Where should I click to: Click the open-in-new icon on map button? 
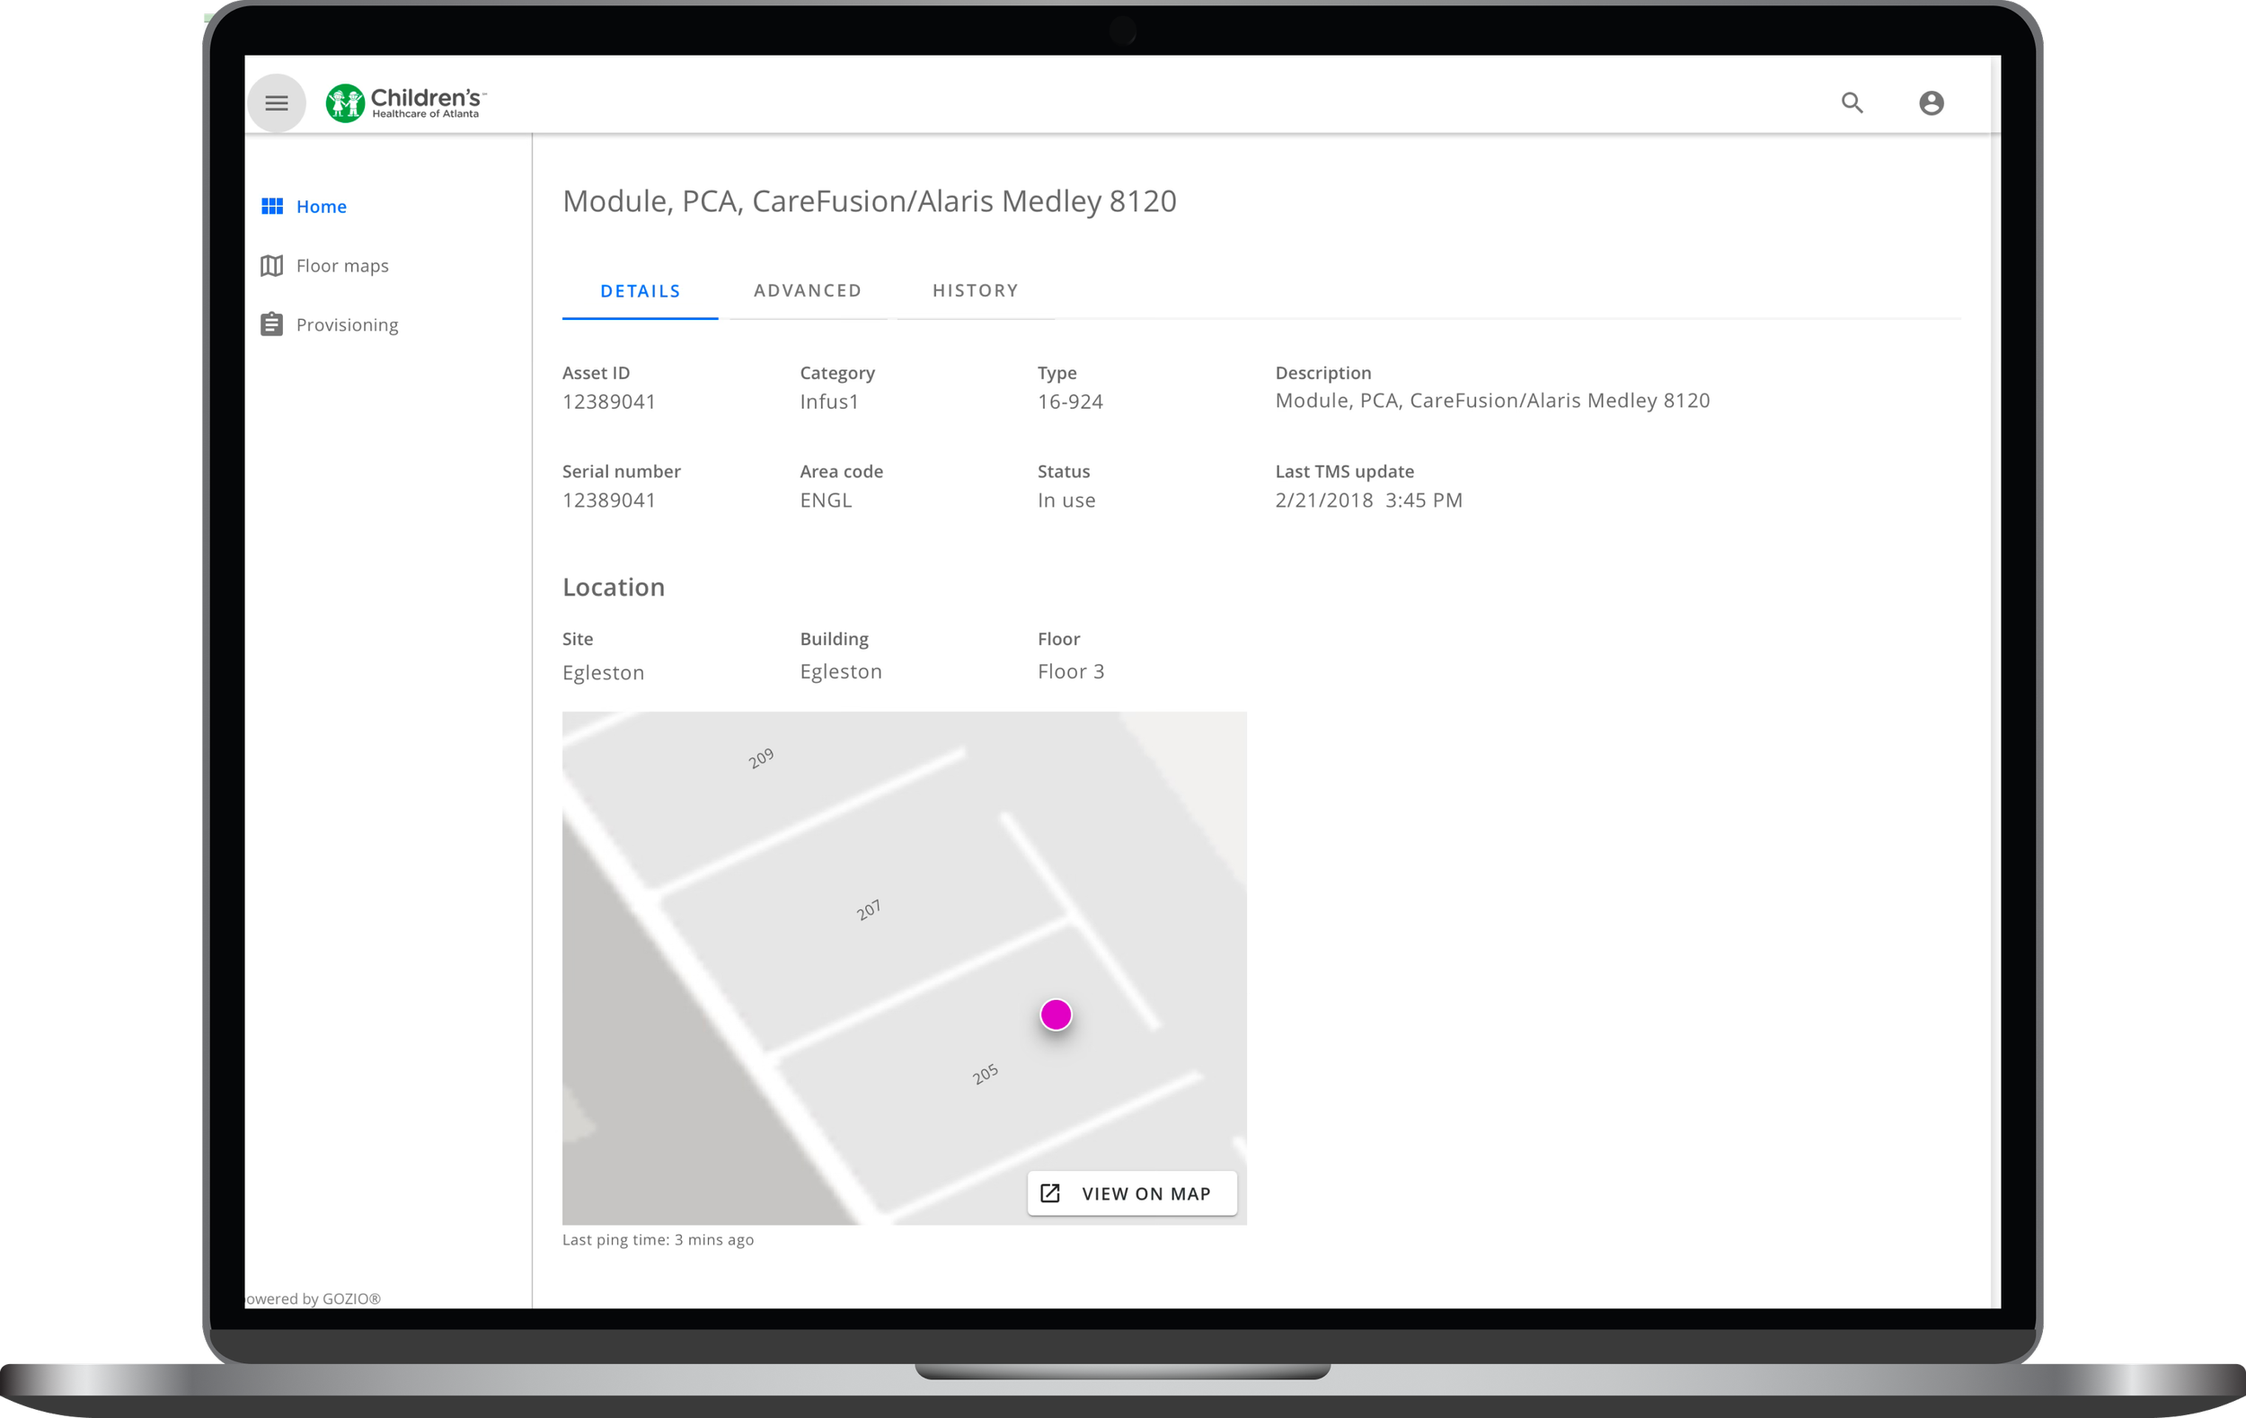pos(1049,1193)
